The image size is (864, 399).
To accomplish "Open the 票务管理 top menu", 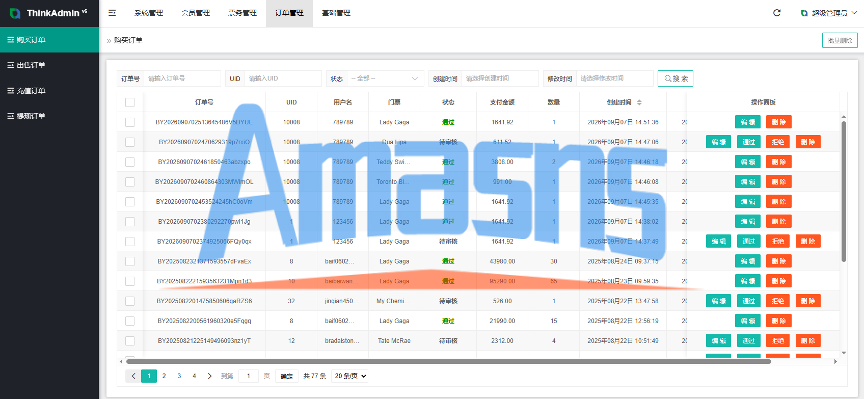I will point(242,13).
